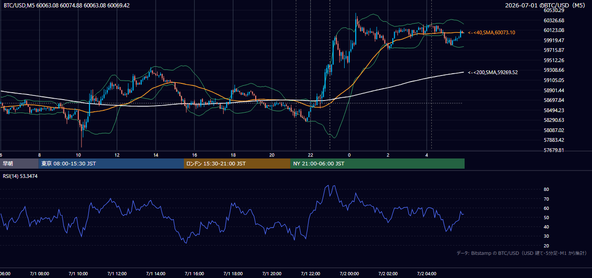
Task: Click the bottom time label 7/1 10:00
Action: pos(78,274)
